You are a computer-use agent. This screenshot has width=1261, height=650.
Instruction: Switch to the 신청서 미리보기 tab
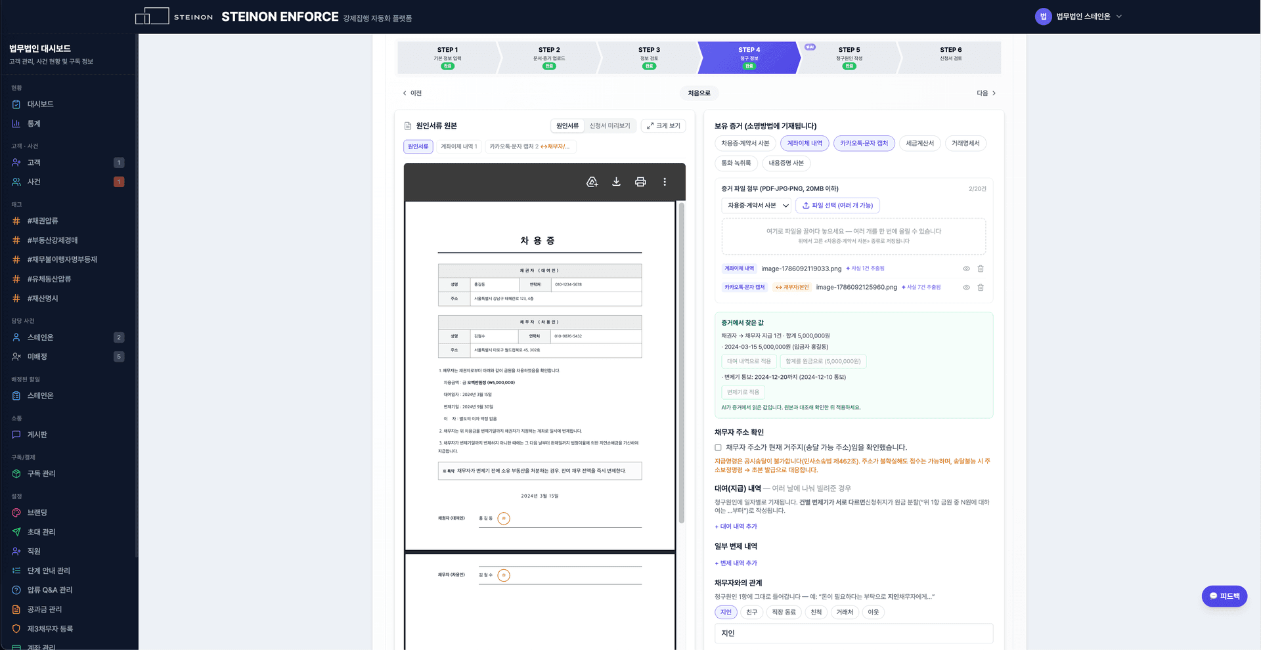609,126
